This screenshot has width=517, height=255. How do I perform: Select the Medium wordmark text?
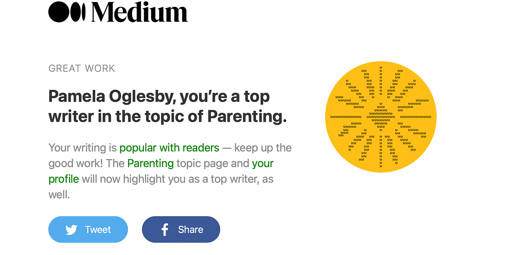pyautogui.click(x=140, y=12)
